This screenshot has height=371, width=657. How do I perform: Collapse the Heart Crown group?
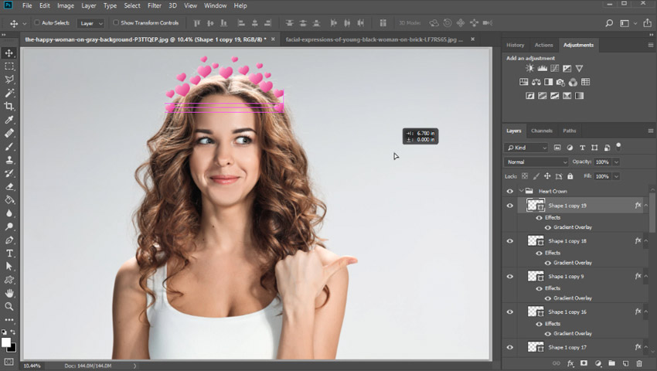(x=522, y=191)
